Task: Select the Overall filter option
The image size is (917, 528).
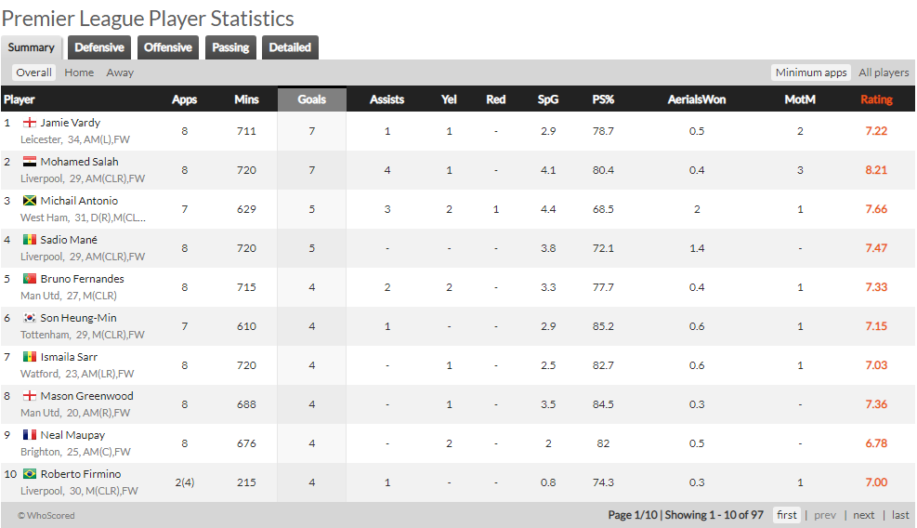Action: coord(33,73)
